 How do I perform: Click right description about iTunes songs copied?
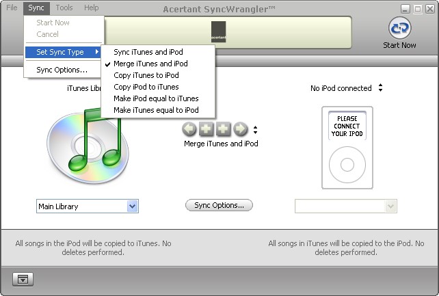coord(346,248)
